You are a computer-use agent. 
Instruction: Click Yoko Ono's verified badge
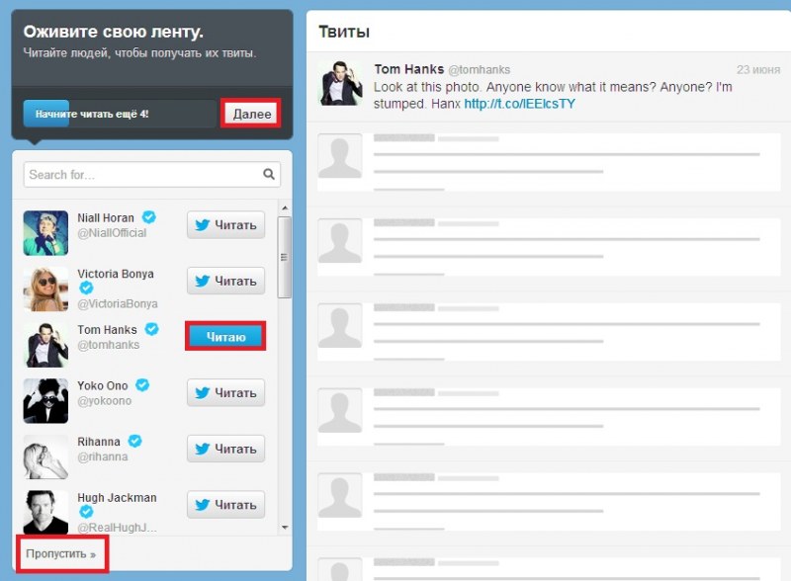tap(142, 384)
